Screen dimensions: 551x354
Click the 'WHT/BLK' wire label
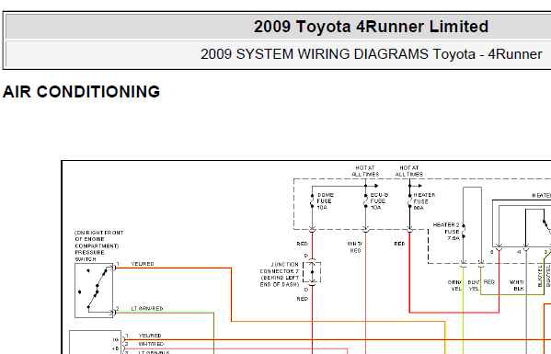tap(517, 285)
